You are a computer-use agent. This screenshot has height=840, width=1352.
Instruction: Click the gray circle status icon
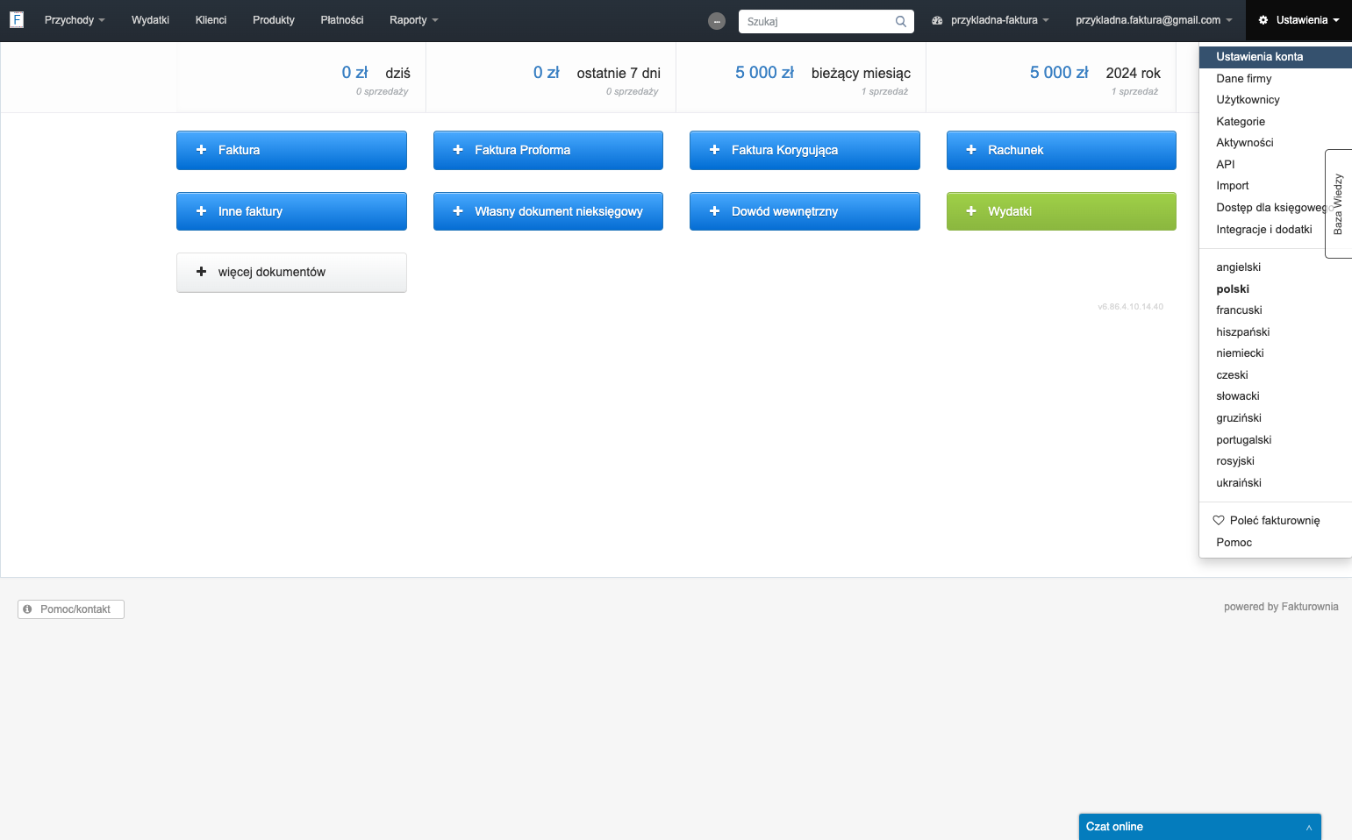click(717, 21)
